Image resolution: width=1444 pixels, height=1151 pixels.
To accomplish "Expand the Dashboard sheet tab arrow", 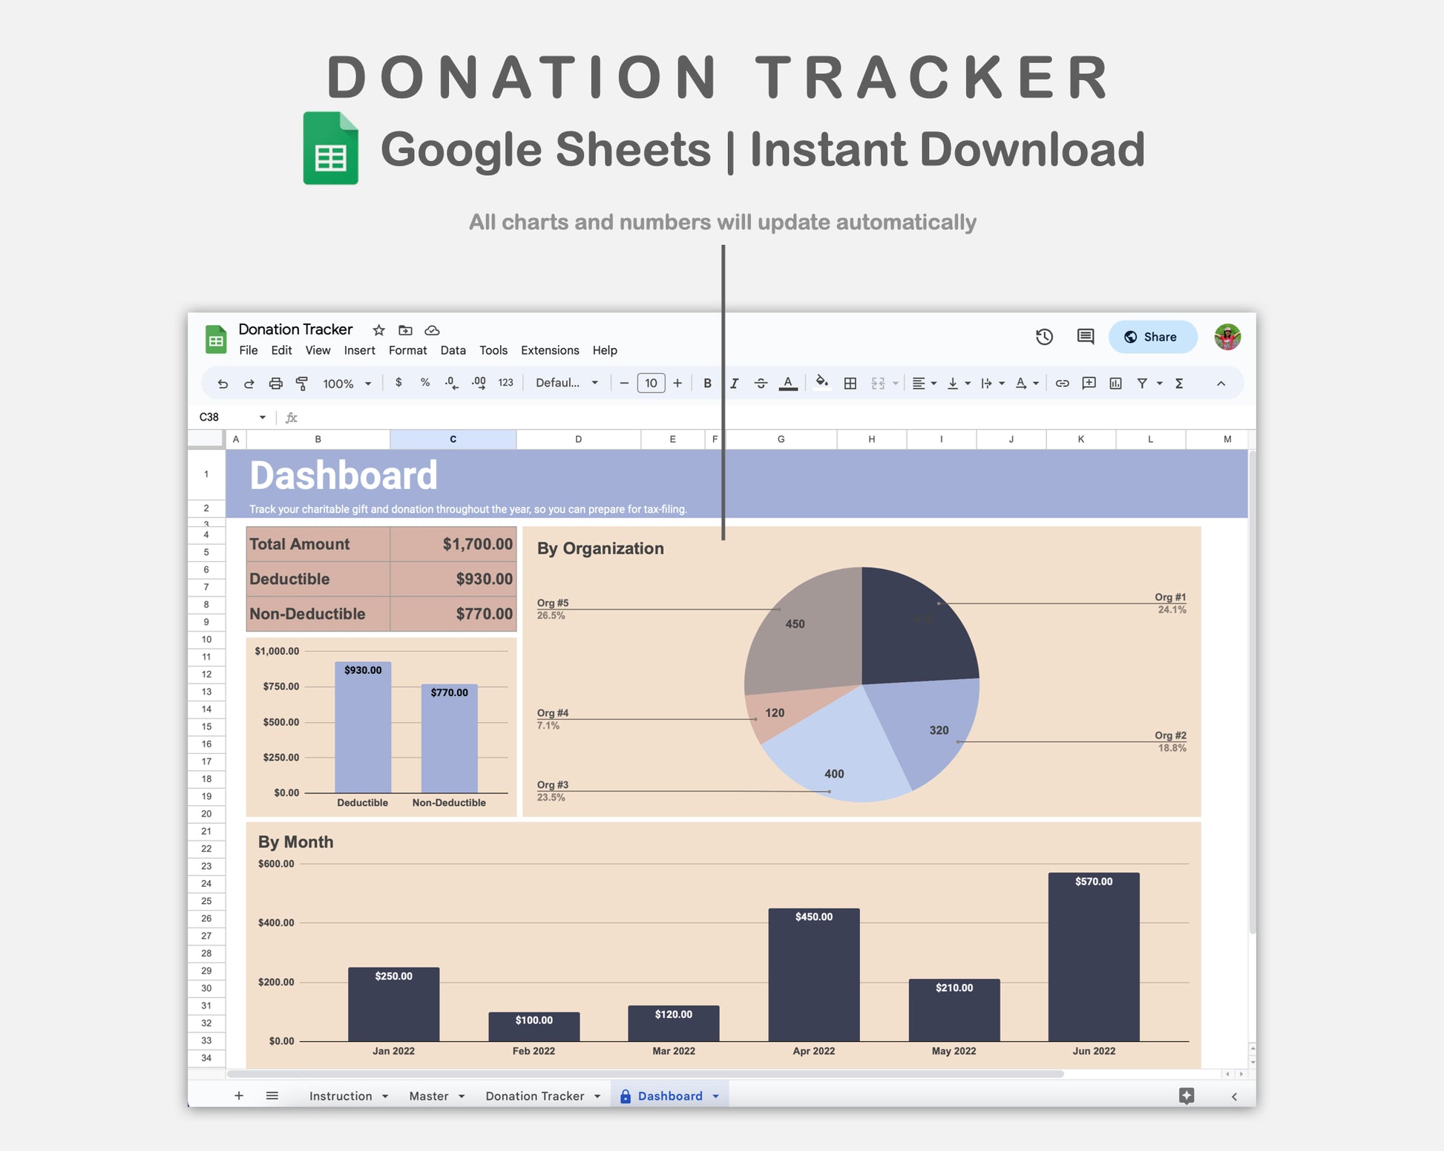I will coord(716,1096).
